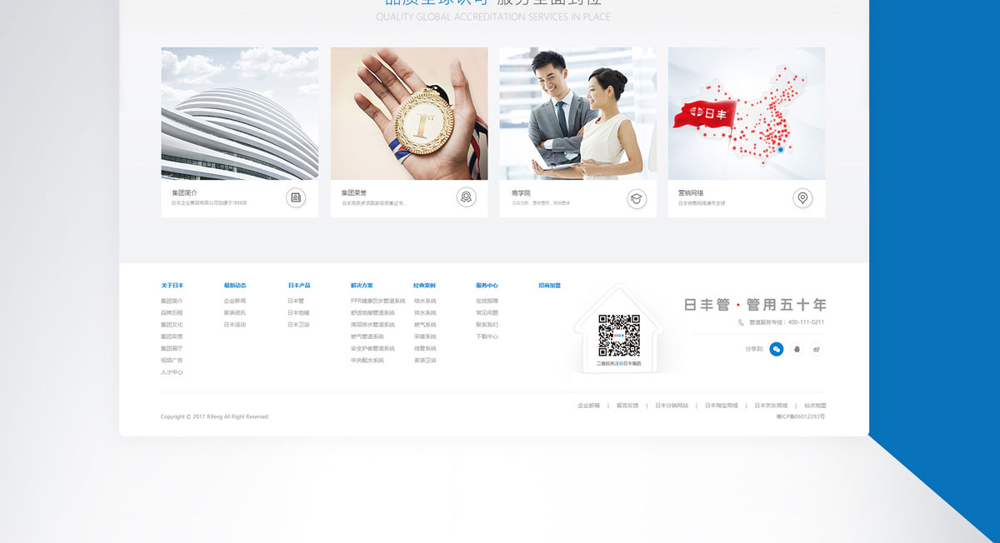Image resolution: width=1000 pixels, height=543 pixels.
Task: Click the 日丰分销网站 bottom link
Action: (672, 406)
